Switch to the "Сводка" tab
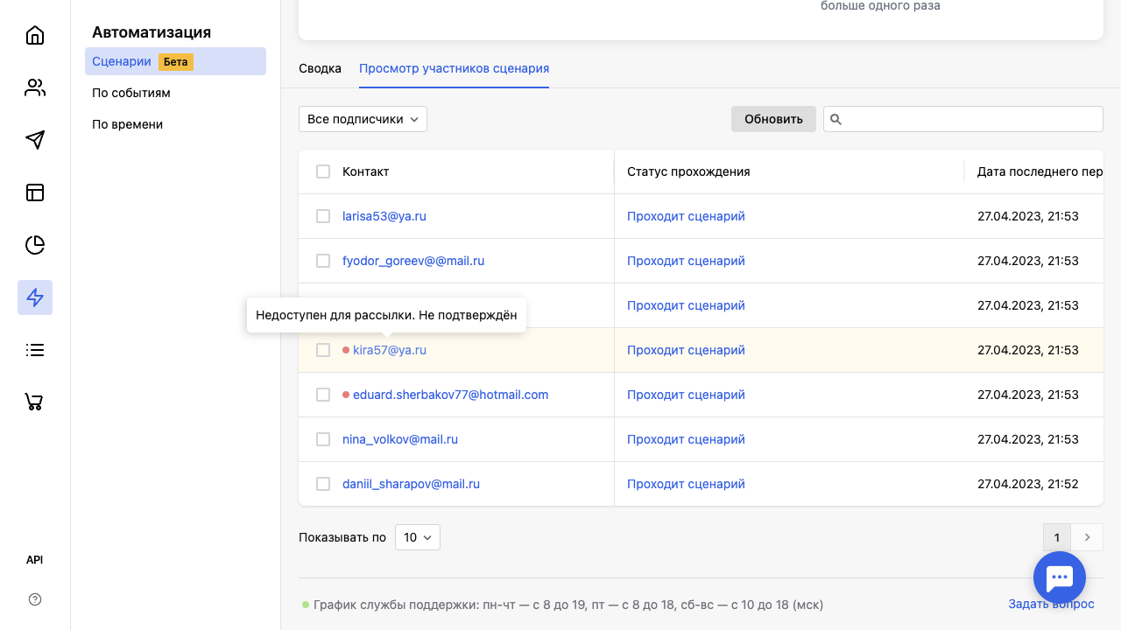The width and height of the screenshot is (1121, 630). (320, 68)
